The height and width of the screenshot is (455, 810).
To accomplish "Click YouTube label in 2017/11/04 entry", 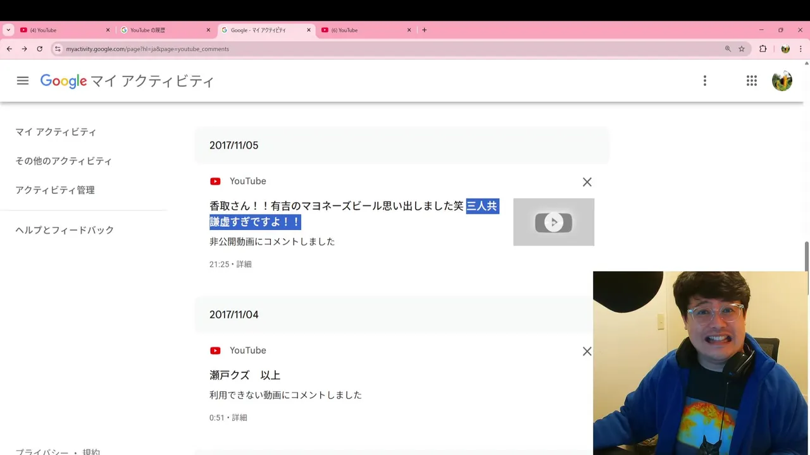I will [x=247, y=351].
